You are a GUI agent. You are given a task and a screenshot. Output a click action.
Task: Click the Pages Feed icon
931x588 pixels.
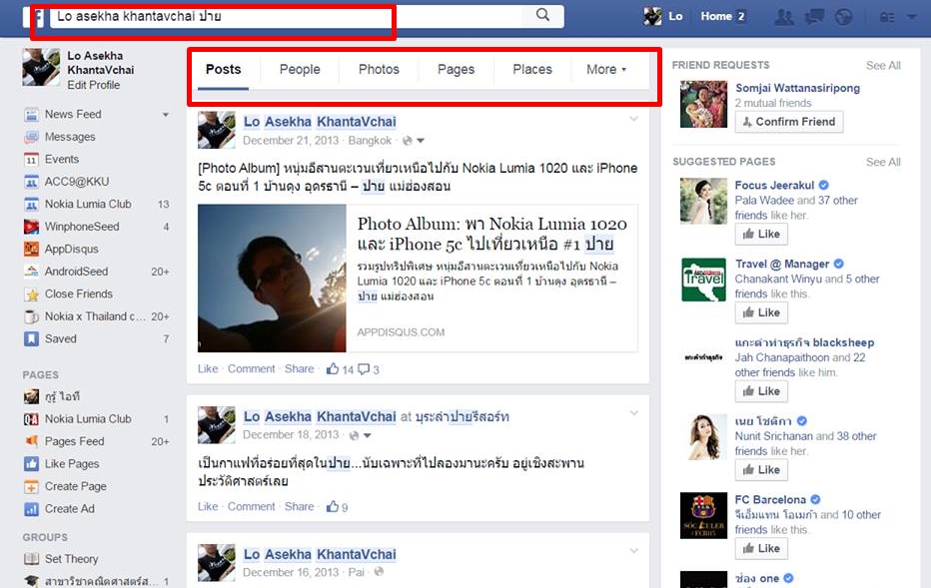pos(31,441)
